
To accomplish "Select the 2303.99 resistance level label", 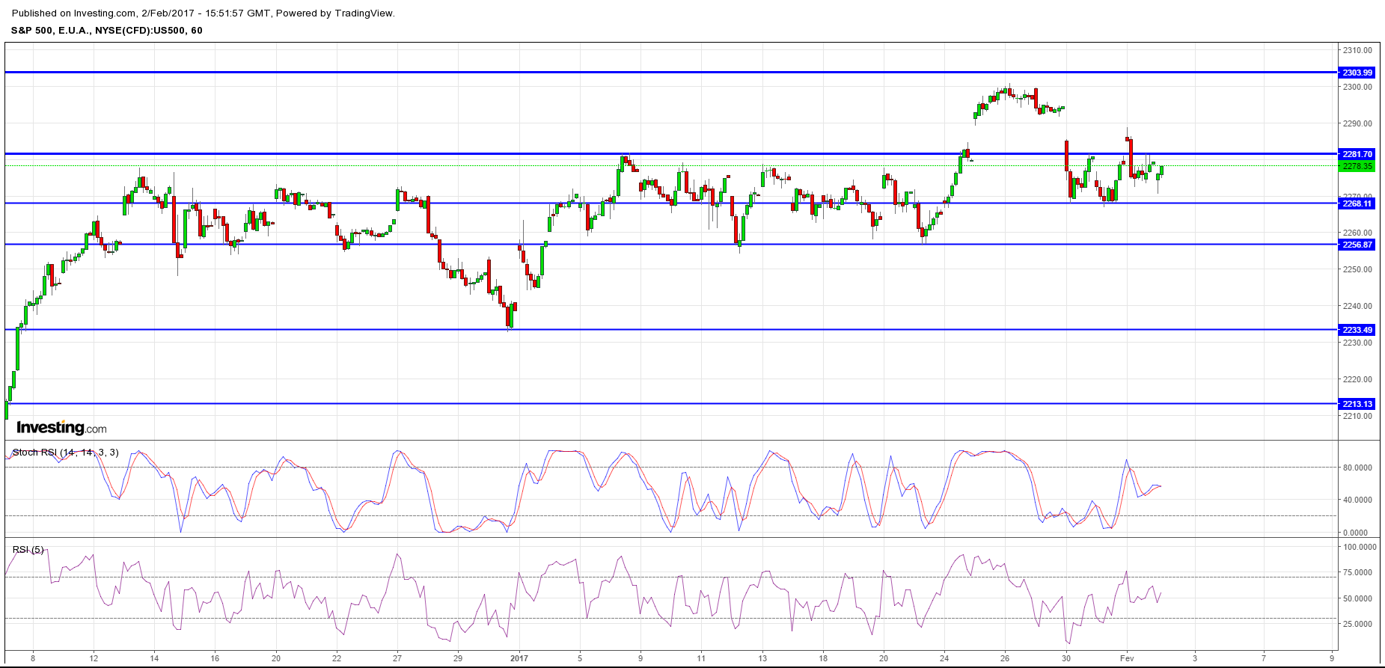I will click(1357, 73).
